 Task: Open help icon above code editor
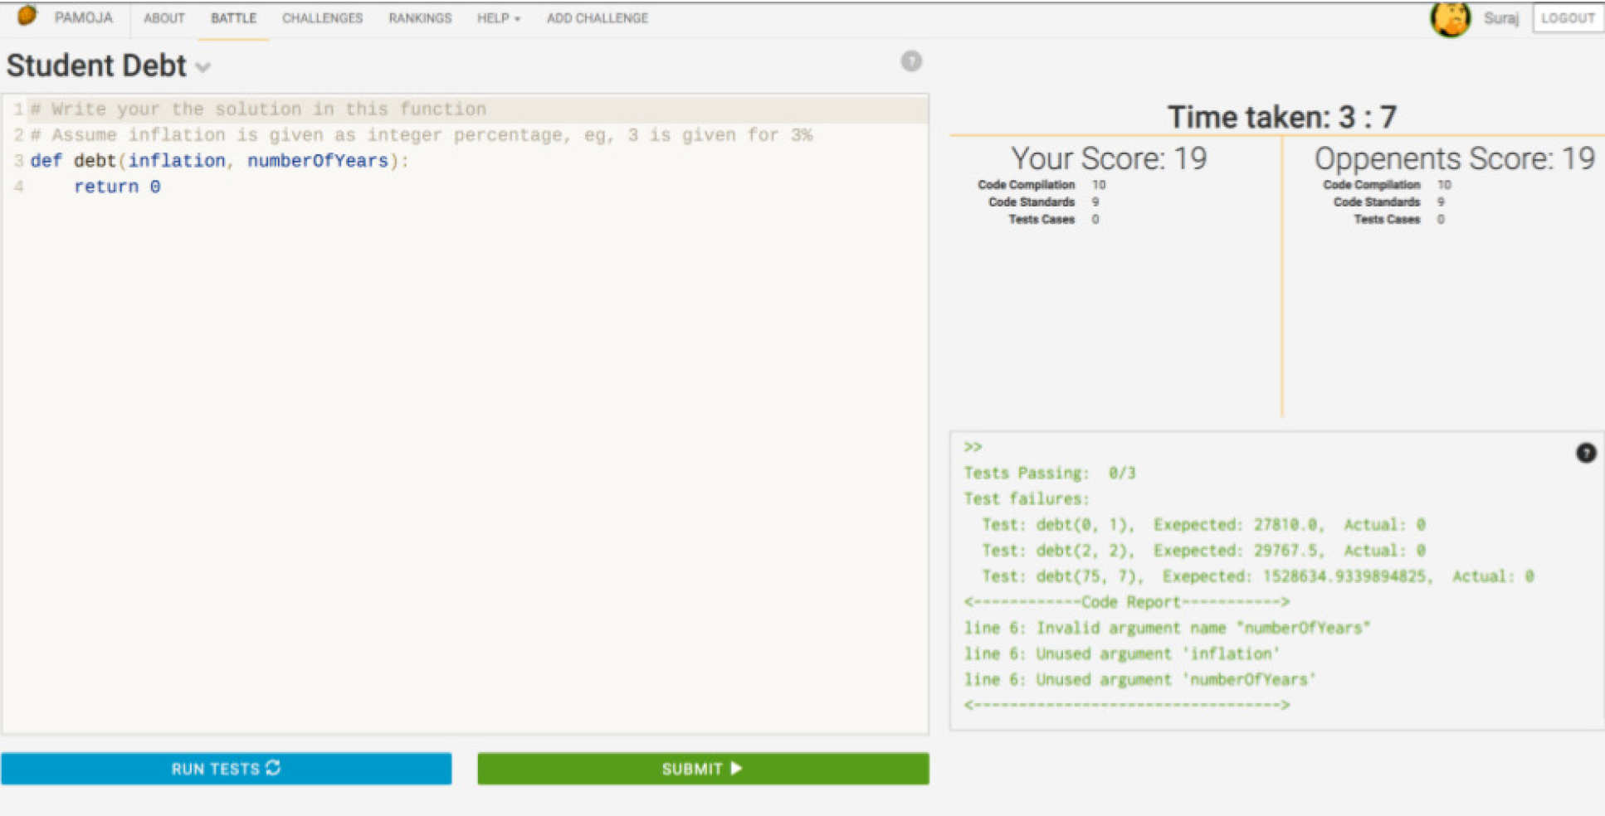[x=910, y=61]
